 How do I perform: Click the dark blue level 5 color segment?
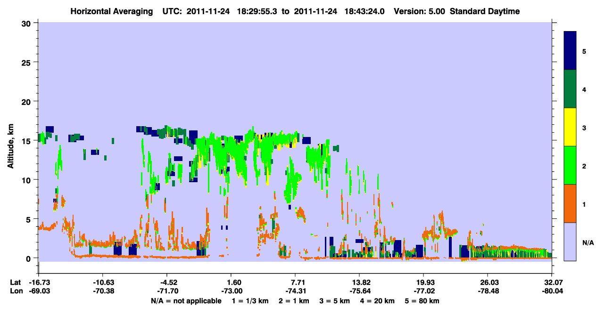click(x=570, y=51)
